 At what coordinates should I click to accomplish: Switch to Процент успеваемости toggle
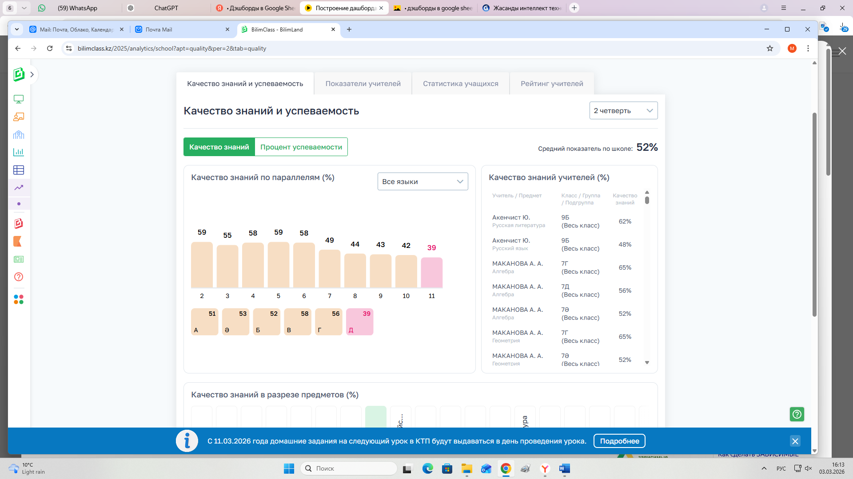301,147
